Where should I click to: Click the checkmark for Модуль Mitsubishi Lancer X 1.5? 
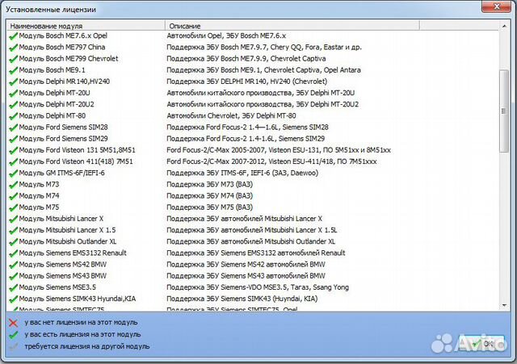pos(13,230)
